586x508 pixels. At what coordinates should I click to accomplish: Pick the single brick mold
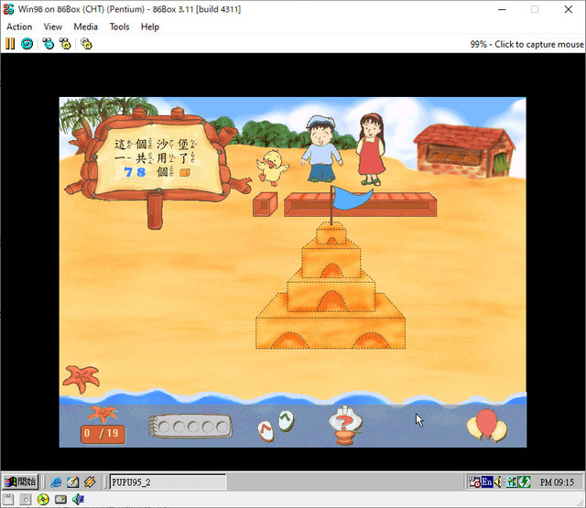pyautogui.click(x=265, y=204)
